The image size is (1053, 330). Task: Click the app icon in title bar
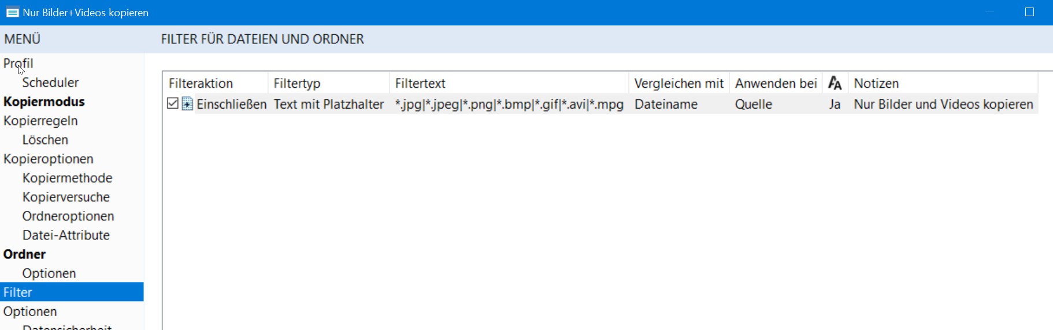coord(12,13)
